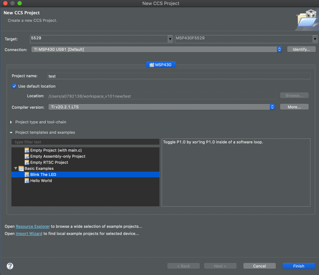Open the Import Wizard link
This screenshot has width=319, height=275.
[29, 234]
